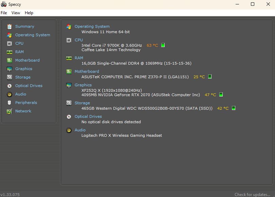Click the Optical Drives heading link in summary
The width and height of the screenshot is (275, 197).
[88, 116]
